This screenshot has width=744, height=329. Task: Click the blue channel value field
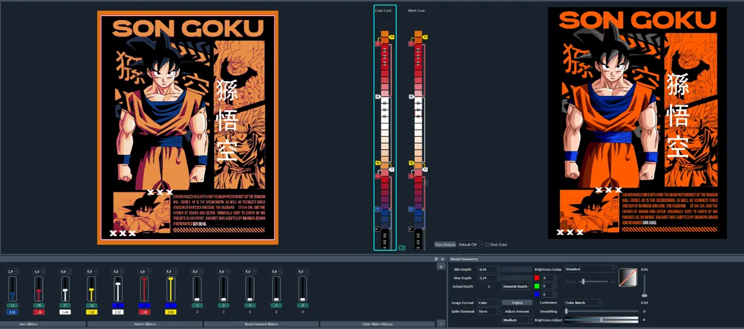point(550,294)
